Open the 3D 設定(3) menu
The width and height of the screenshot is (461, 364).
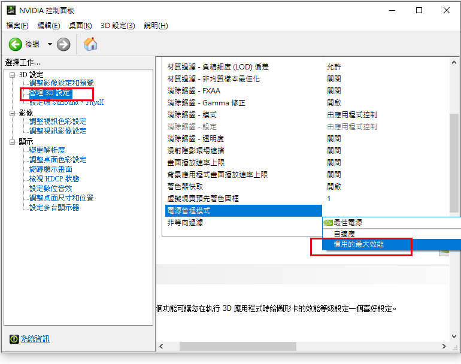point(117,26)
